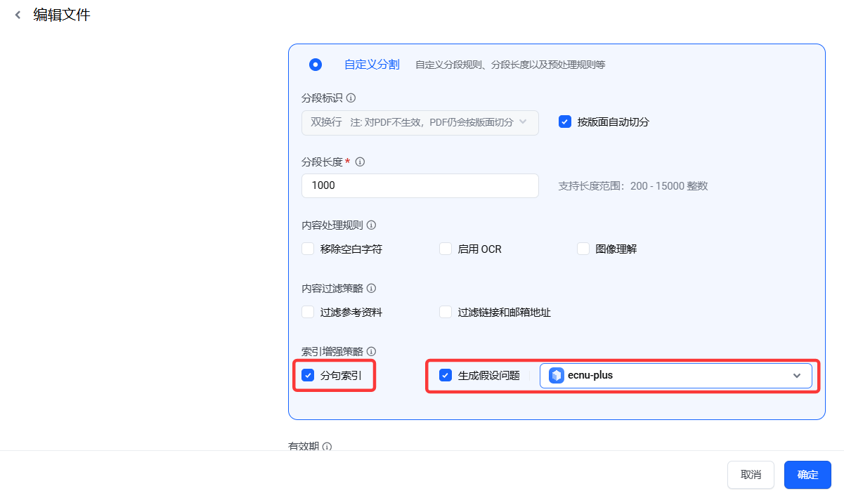Expand the ecnu-plus model dropdown
Viewport: 844px width, 498px height.
pyautogui.click(x=796, y=376)
